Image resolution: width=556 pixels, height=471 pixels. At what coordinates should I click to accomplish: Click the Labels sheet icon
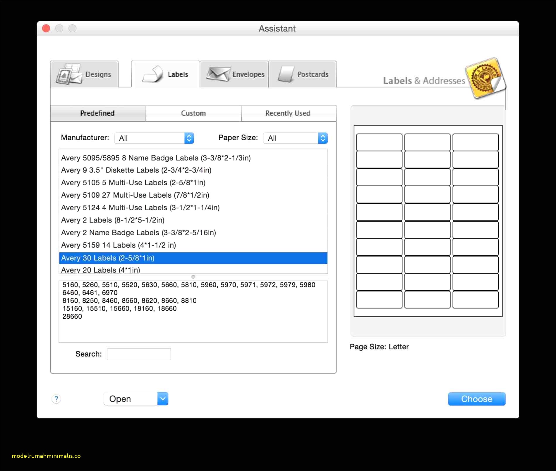(x=153, y=74)
